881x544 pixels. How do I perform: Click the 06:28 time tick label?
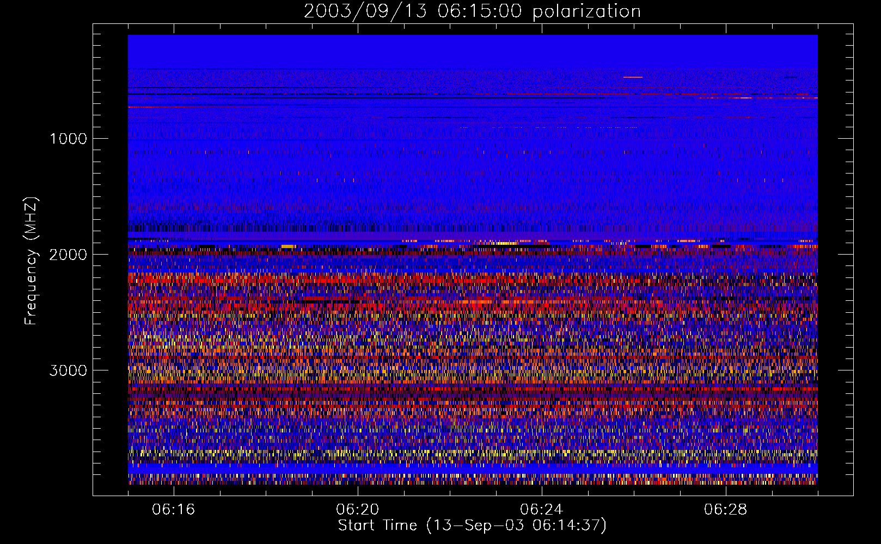726,510
